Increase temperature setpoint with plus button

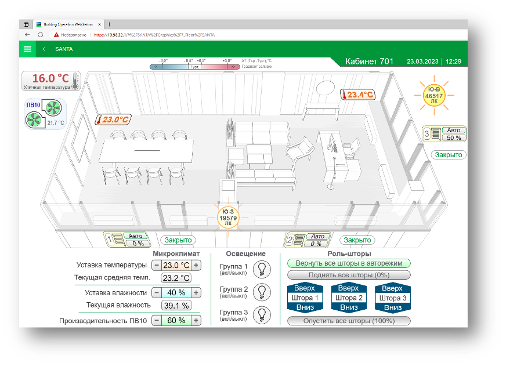196,265
